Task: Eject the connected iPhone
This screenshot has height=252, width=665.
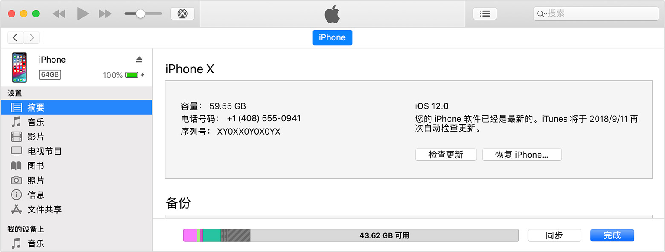Action: point(139,59)
